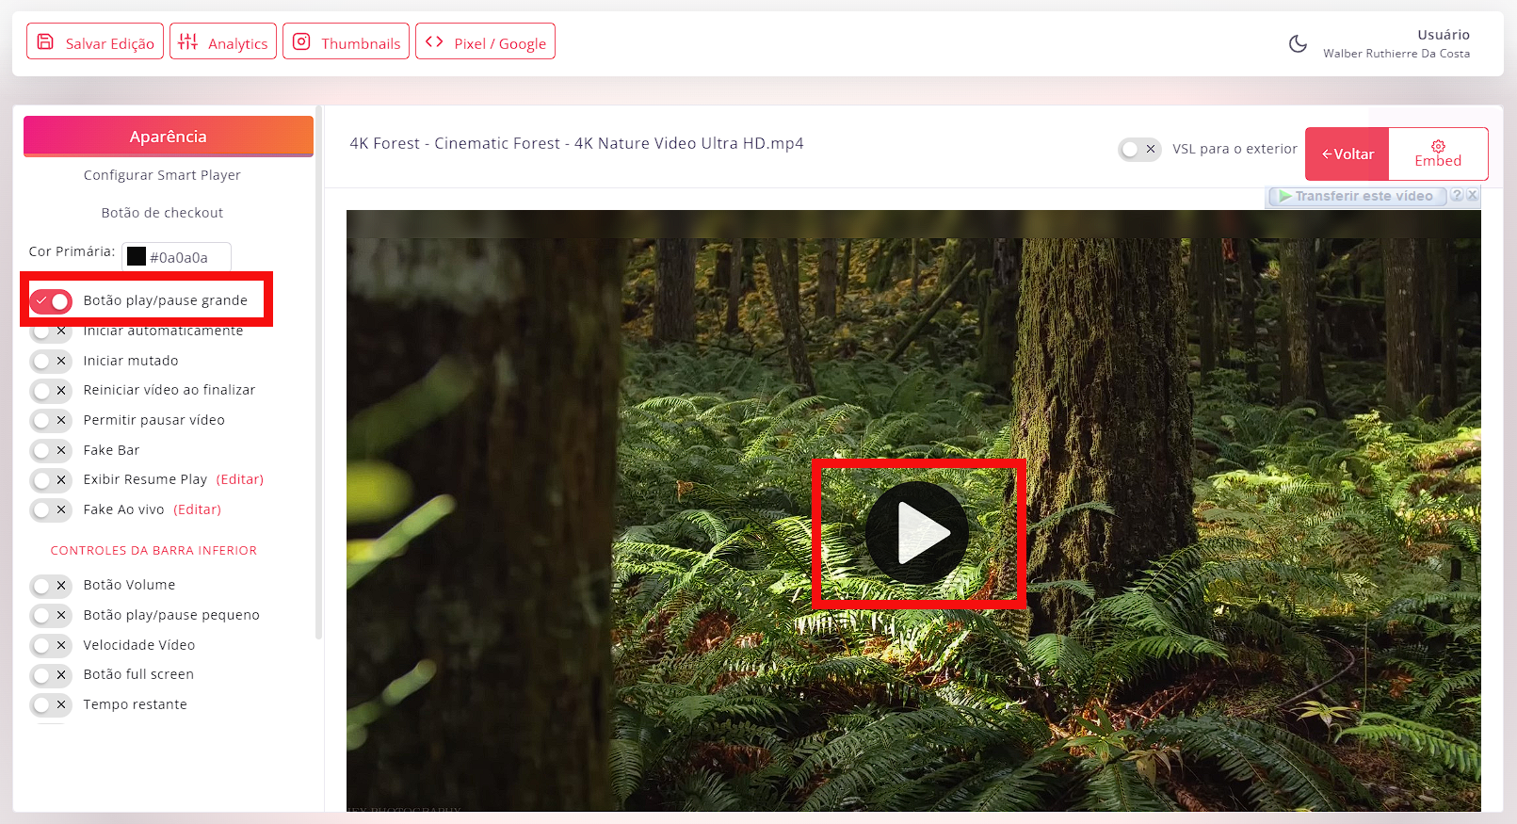Select the Aparência tab
The height and width of the screenshot is (824, 1517).
pyautogui.click(x=169, y=137)
